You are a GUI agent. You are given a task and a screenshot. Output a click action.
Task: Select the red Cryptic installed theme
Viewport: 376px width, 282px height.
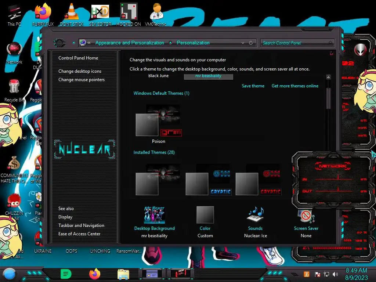click(x=258, y=180)
